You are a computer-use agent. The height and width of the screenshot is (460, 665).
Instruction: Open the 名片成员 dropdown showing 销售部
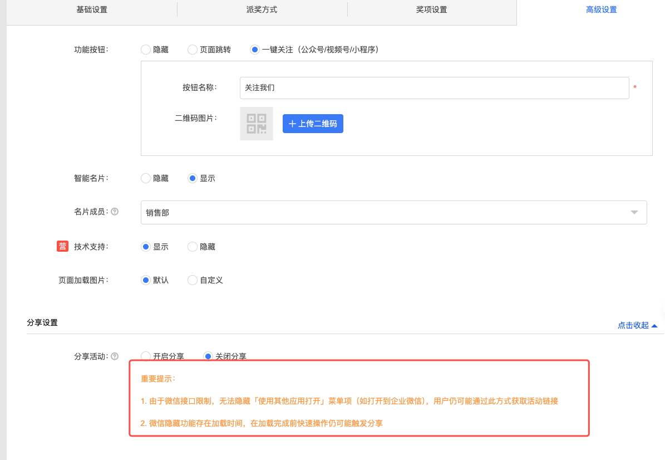tap(393, 212)
